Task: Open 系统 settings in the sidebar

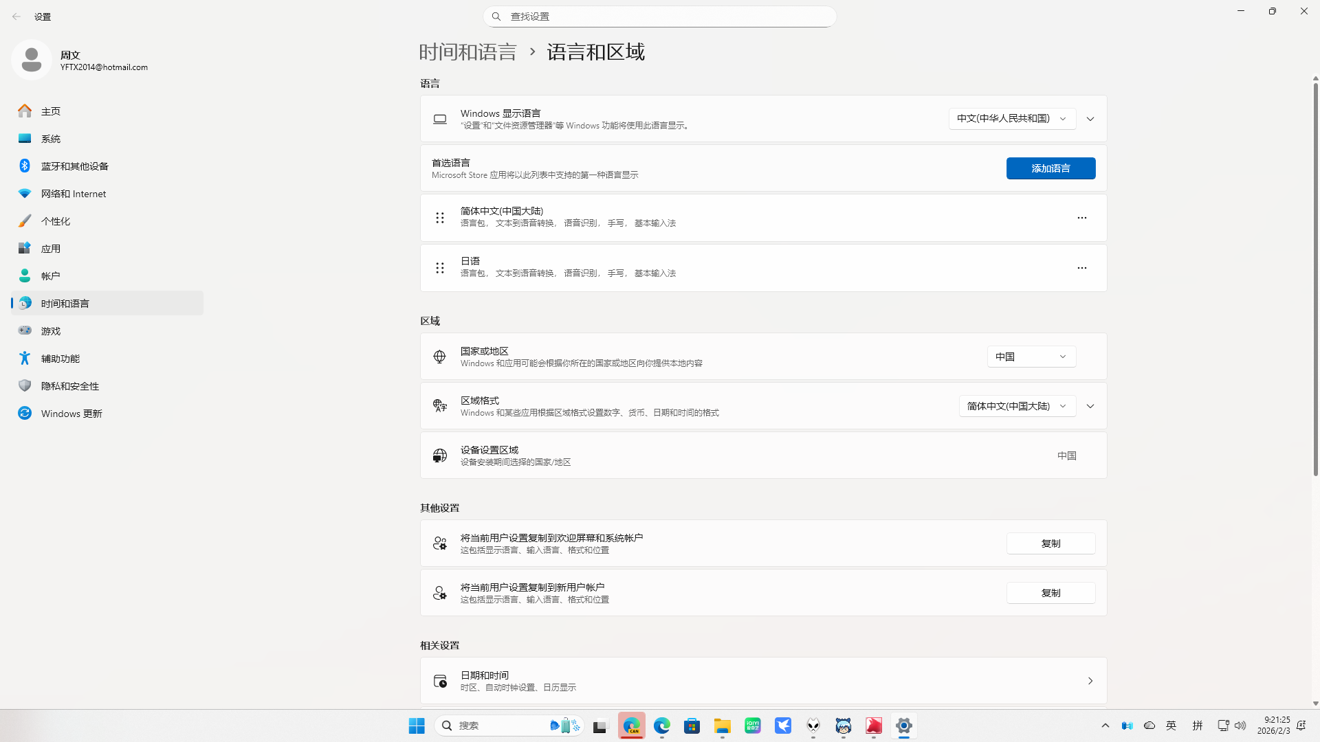Action: (x=51, y=138)
